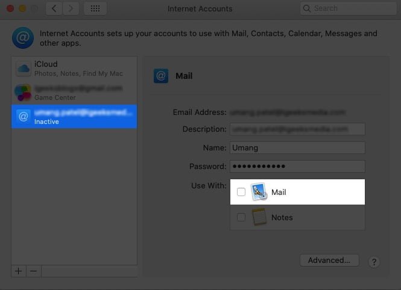Screen dimensions: 401x290
Task: Open help with the question mark button
Action: coord(374,262)
